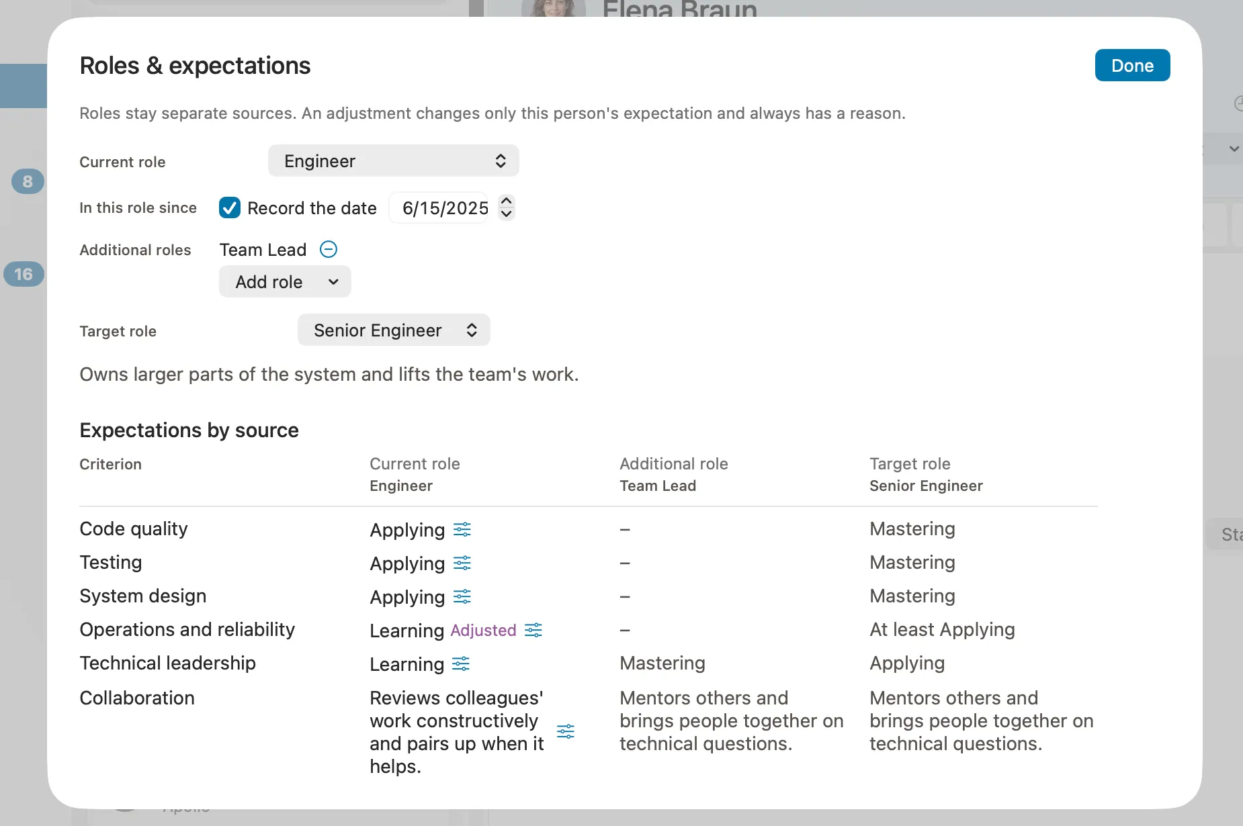Screen dimensions: 1243x826
Task: Click the Team Lead column header
Action: point(658,486)
